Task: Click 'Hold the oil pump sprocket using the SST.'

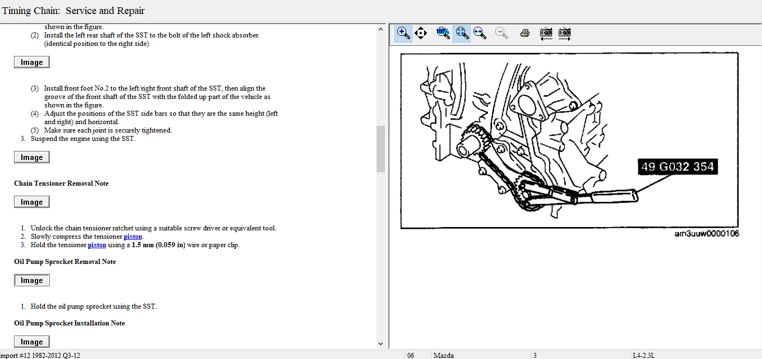Action: [94, 306]
